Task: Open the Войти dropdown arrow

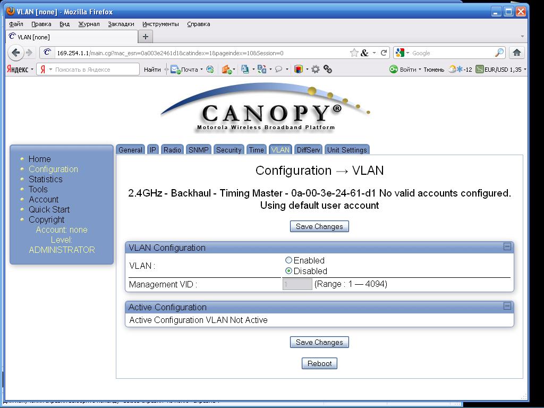Action: pos(420,70)
